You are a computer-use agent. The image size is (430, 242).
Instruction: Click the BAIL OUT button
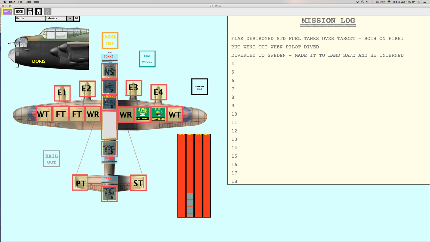[51, 159]
